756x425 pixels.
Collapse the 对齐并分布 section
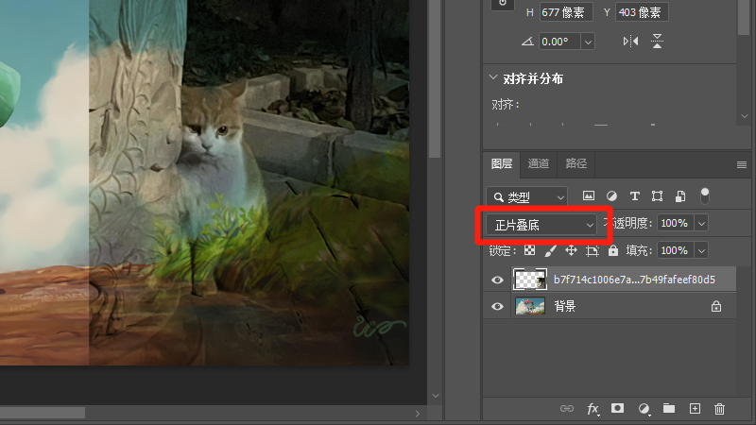coord(493,78)
